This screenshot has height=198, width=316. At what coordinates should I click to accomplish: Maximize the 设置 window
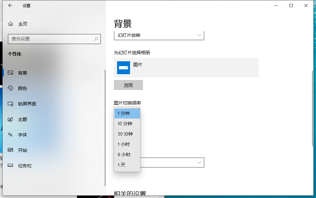(x=291, y=5)
